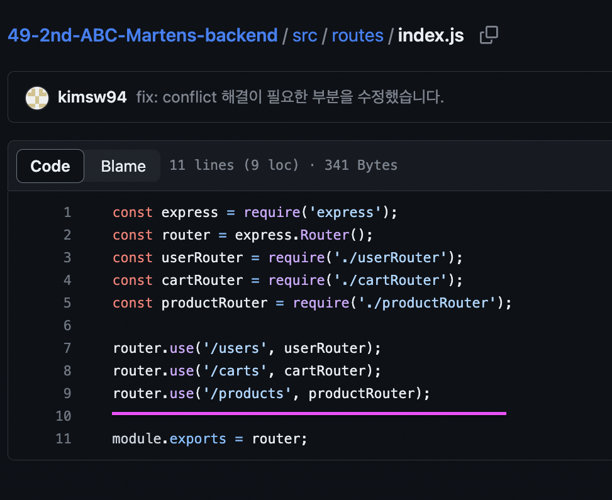Click the router.use('/products') line
Image resolution: width=612 pixels, height=500 pixels.
271,394
